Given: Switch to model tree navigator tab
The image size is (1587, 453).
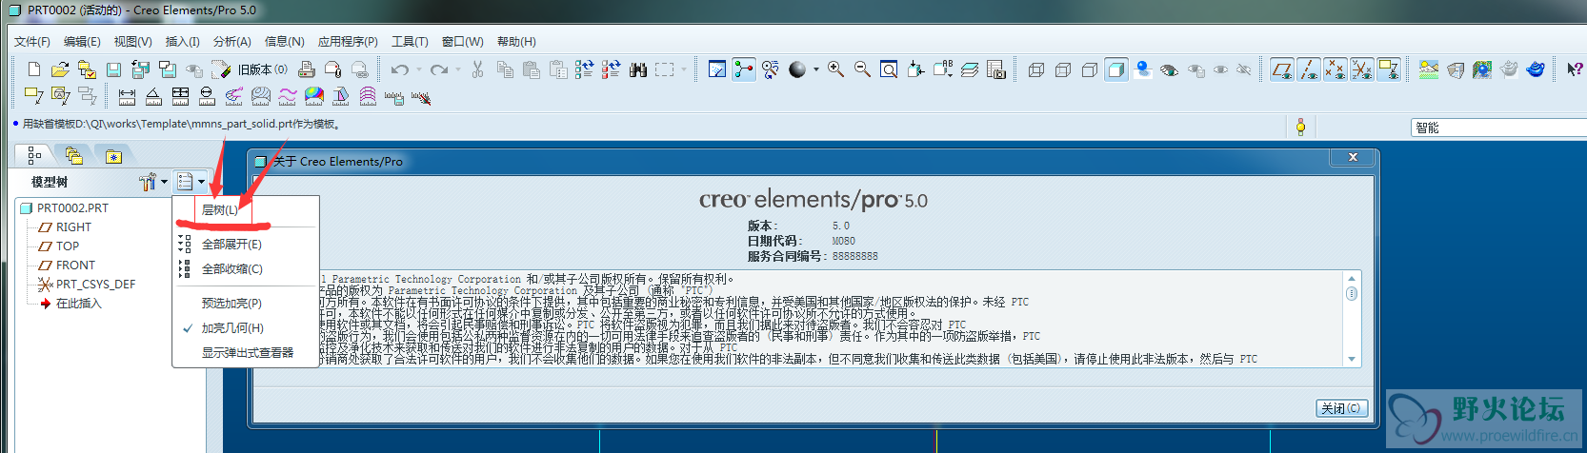Looking at the screenshot, I should tap(34, 155).
